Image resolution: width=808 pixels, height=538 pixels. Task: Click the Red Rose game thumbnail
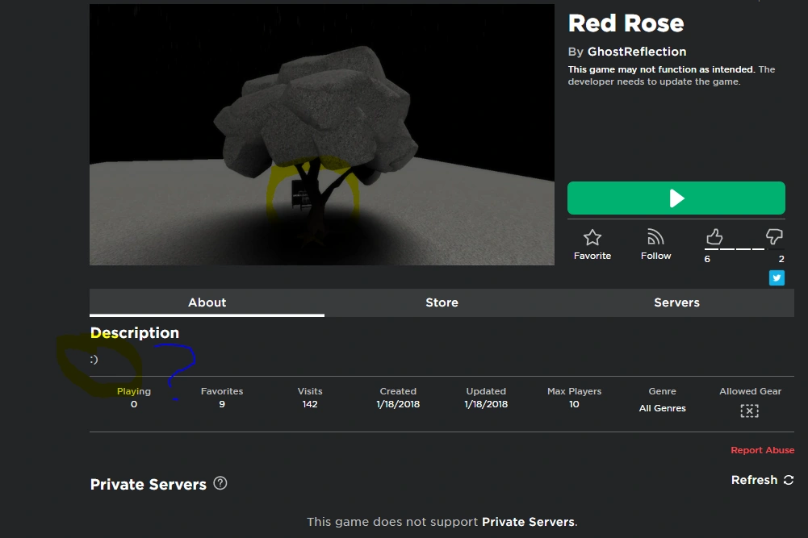pos(322,135)
